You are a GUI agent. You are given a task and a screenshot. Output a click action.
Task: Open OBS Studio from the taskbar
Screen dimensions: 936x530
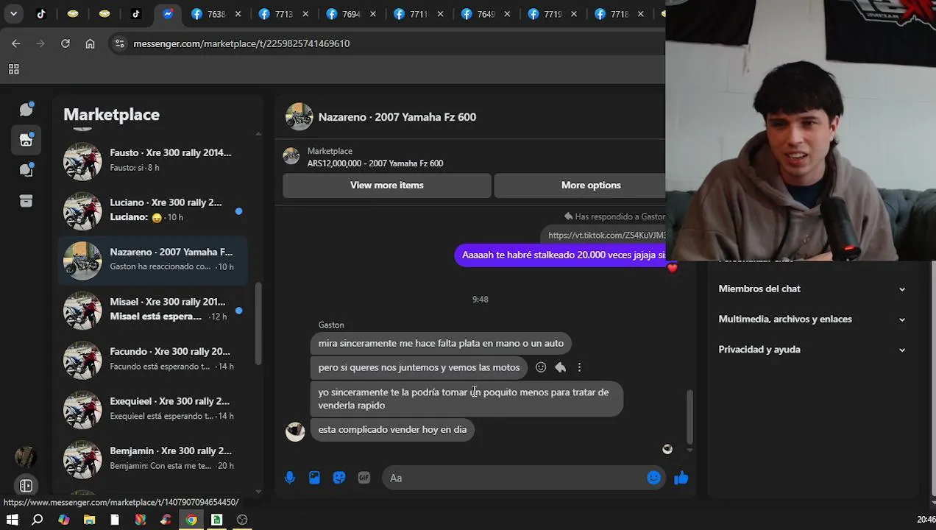[242, 520]
